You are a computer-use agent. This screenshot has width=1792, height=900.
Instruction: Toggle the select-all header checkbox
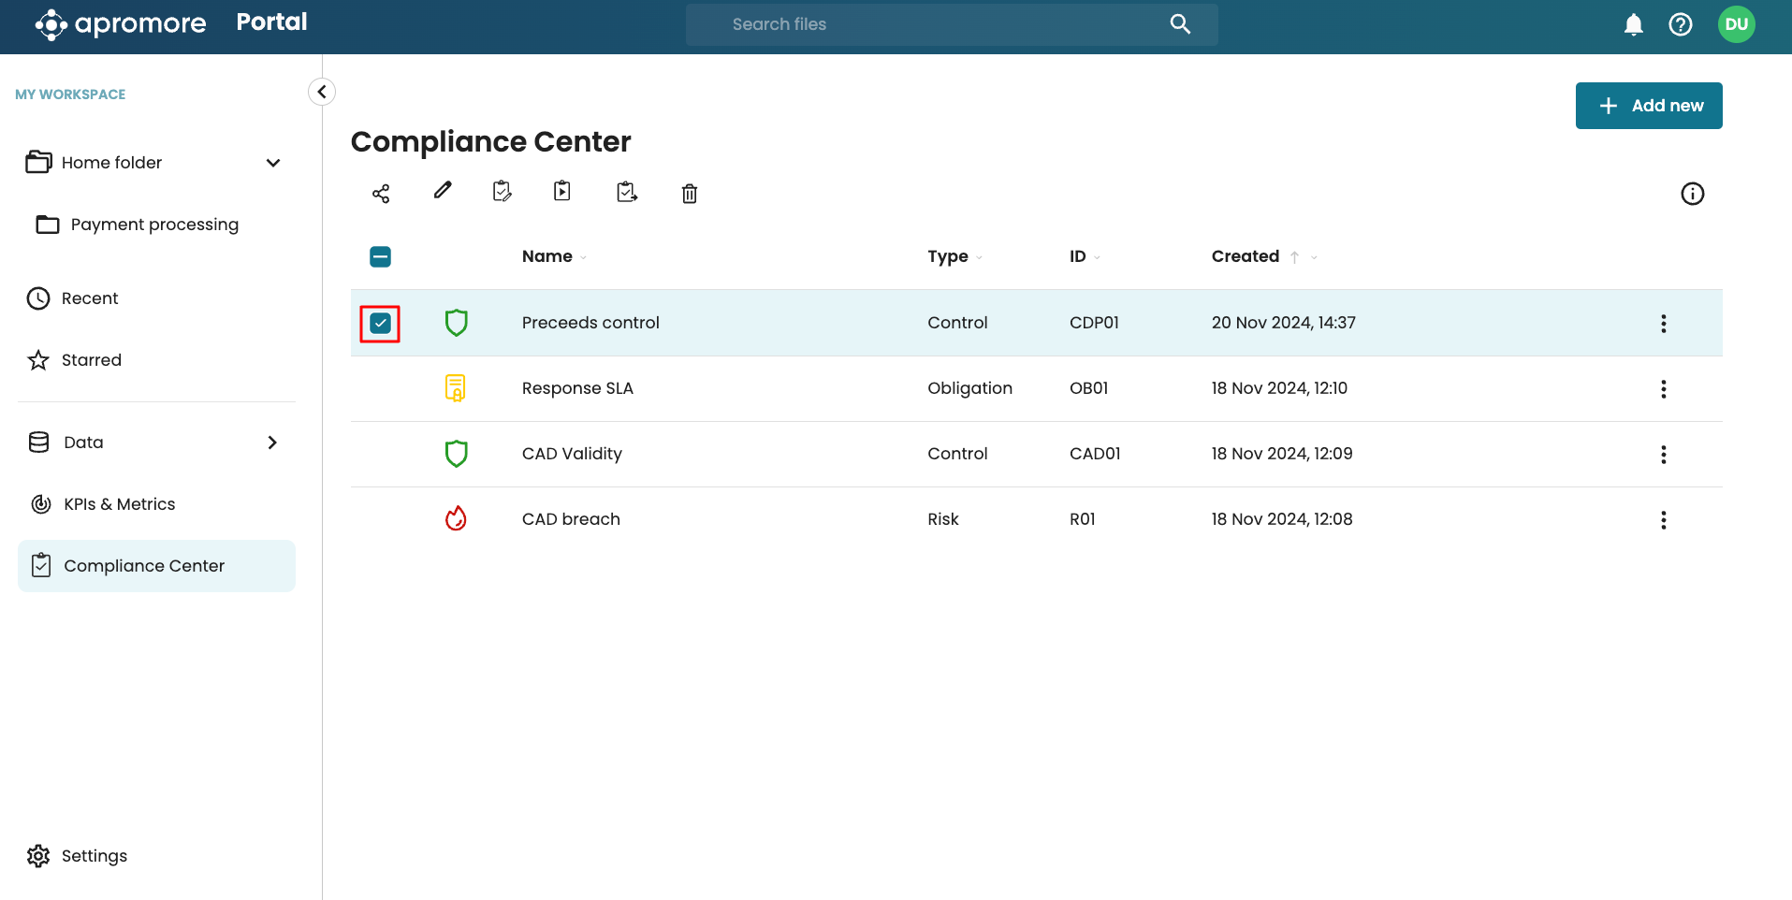[x=380, y=256]
